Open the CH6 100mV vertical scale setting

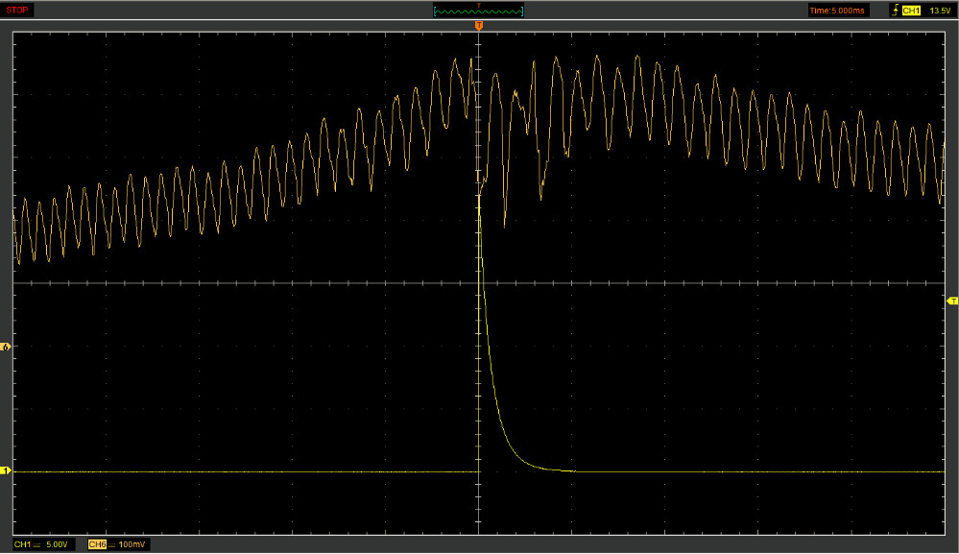(x=131, y=544)
